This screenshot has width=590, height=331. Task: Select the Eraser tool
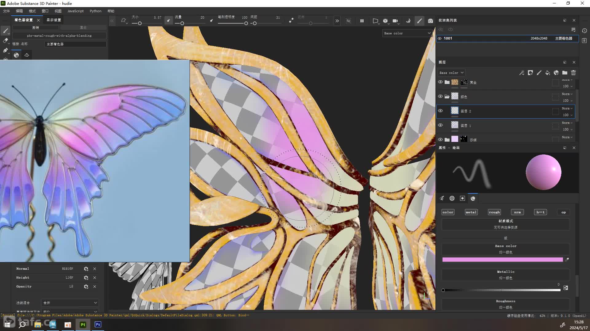5,40
